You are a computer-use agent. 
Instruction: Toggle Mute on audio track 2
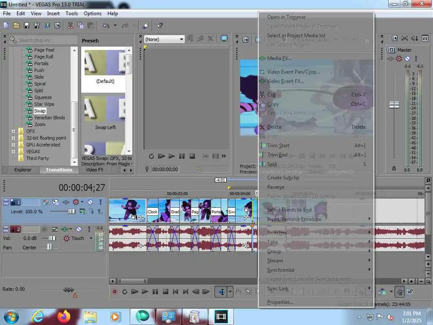click(79, 229)
